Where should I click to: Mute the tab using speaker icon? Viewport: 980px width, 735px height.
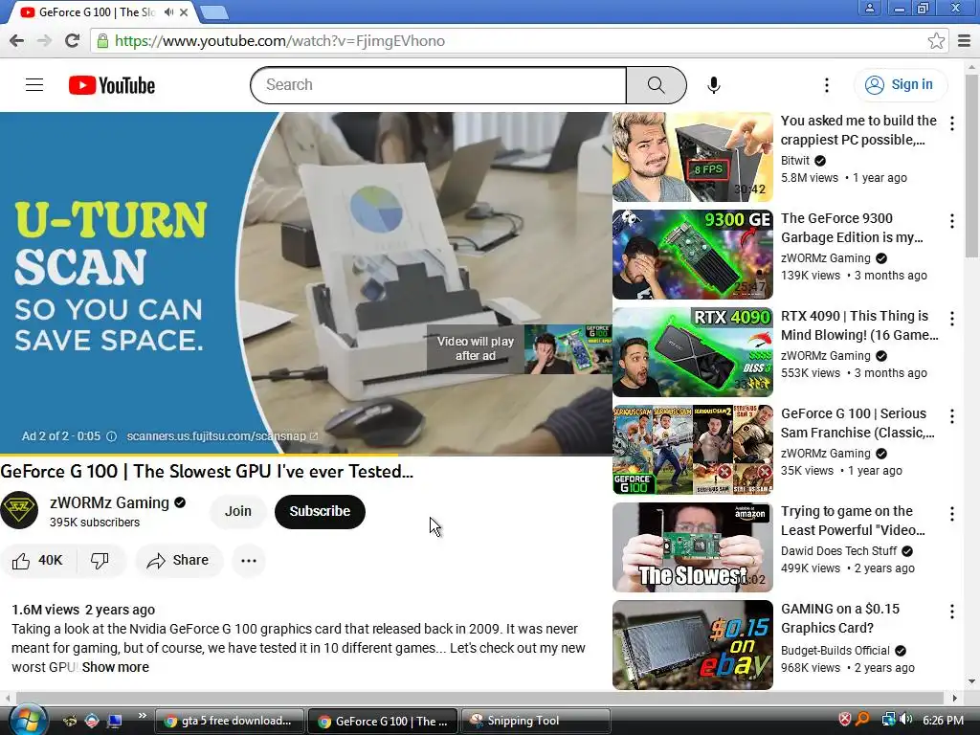[168, 11]
